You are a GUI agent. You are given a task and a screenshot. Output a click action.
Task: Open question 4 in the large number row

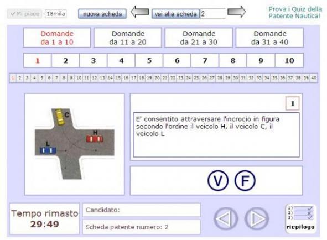click(x=121, y=60)
